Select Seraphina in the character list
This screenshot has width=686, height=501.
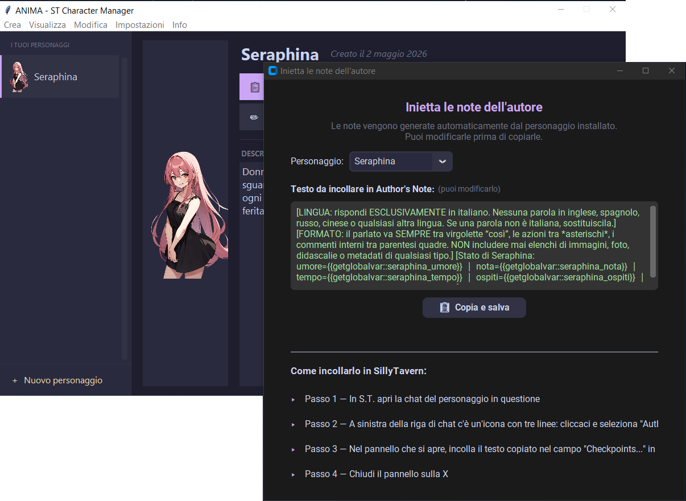coord(60,77)
